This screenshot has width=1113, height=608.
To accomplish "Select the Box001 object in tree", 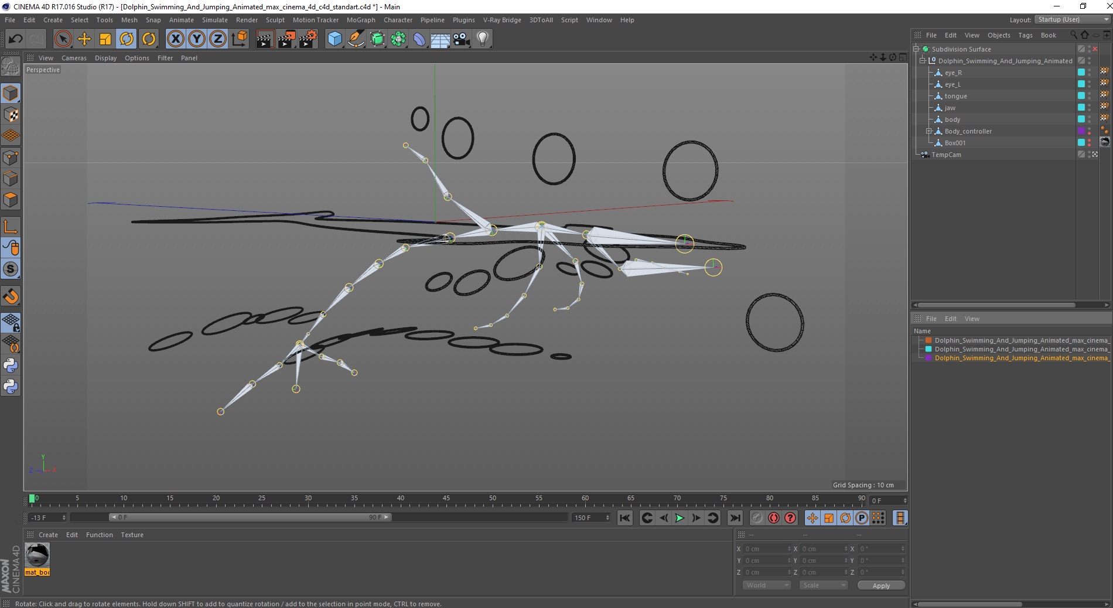I will [955, 143].
